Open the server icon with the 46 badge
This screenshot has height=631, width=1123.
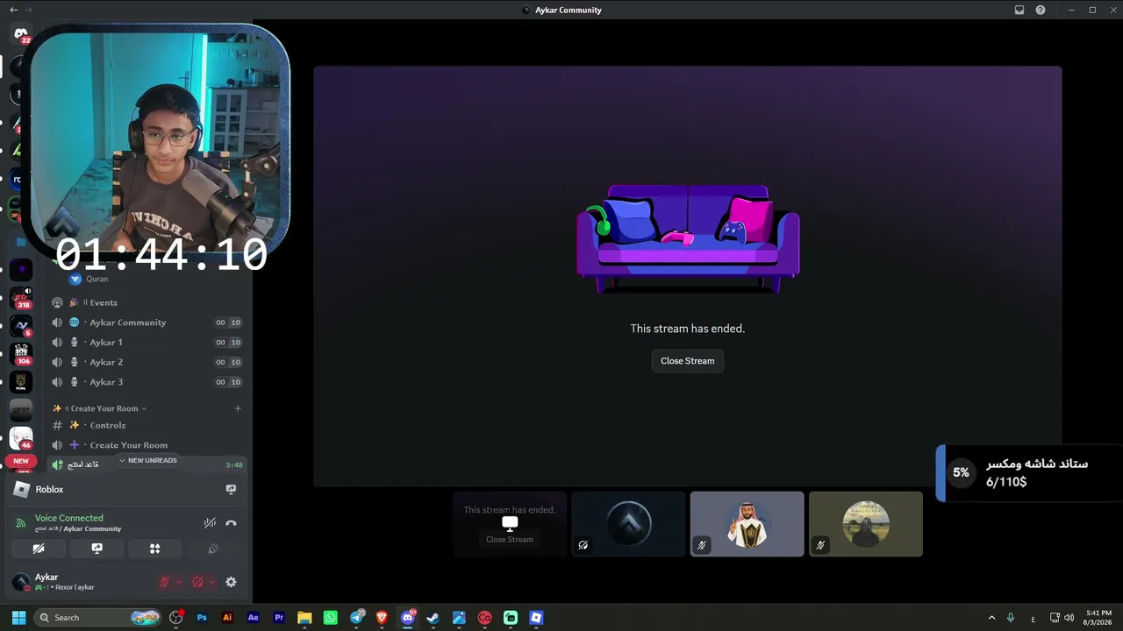click(x=21, y=437)
